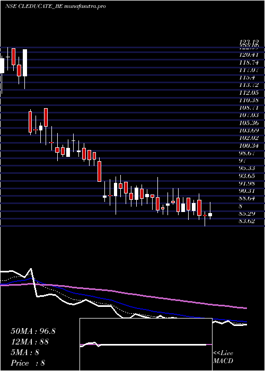Click the 91.98 price axis label
This screenshot has width=265, height=371.
pyautogui.click(x=247, y=183)
